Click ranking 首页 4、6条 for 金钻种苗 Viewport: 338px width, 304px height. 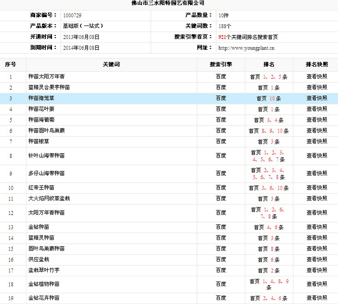pyautogui.click(x=269, y=227)
